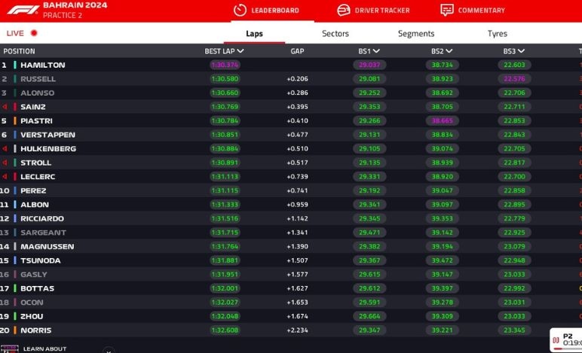Click the Driver Tracker helmet icon
Viewport: 582px width, 353px height.
[x=343, y=11]
